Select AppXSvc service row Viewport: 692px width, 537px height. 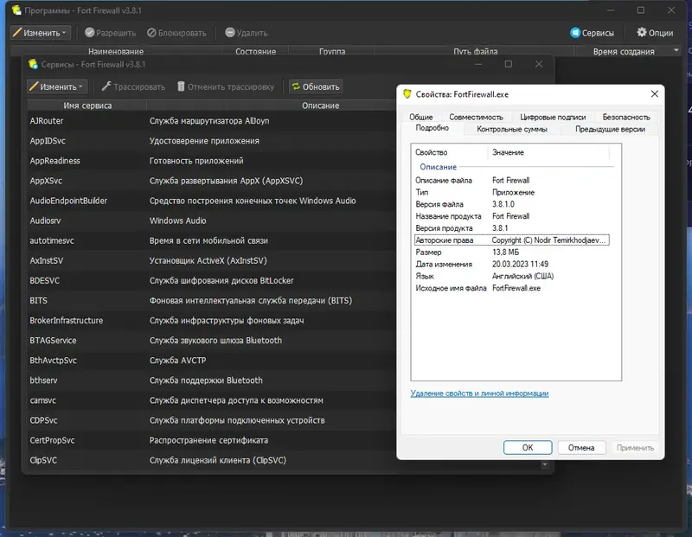click(211, 181)
